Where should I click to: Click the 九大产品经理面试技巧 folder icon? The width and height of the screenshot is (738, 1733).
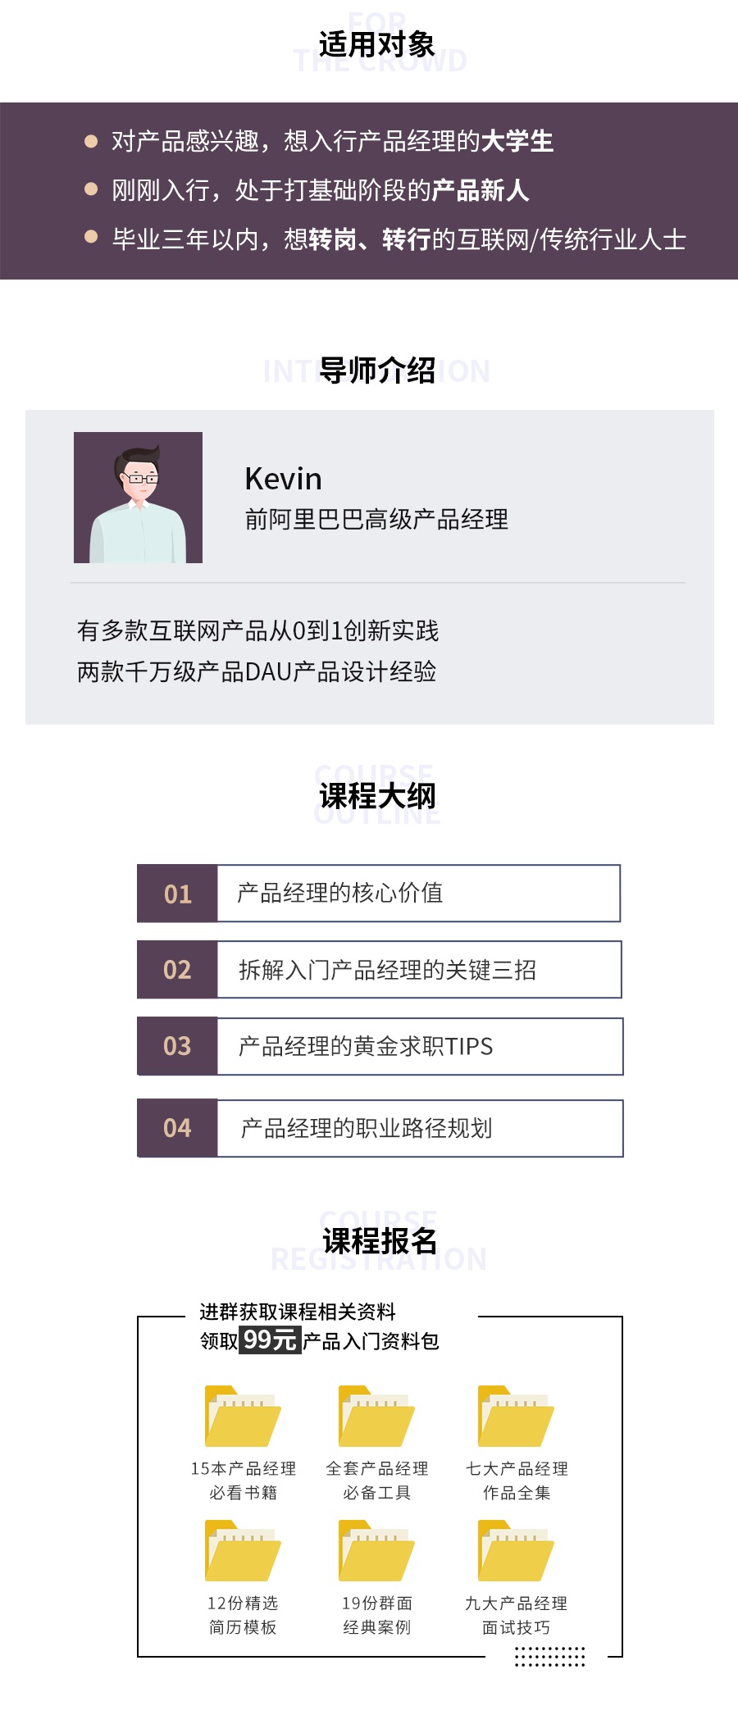516,1550
